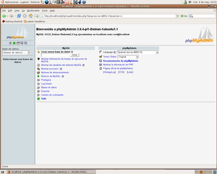Open the Bookmarks menu
Image resolution: width=217 pixels, height=174 pixels.
pos(33,11)
